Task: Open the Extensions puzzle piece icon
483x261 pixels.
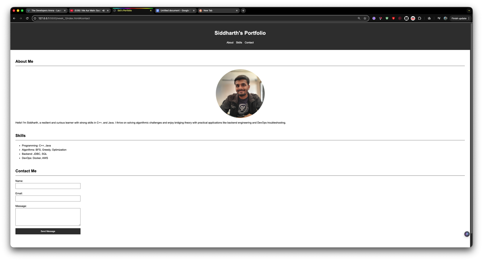Action: [419, 18]
